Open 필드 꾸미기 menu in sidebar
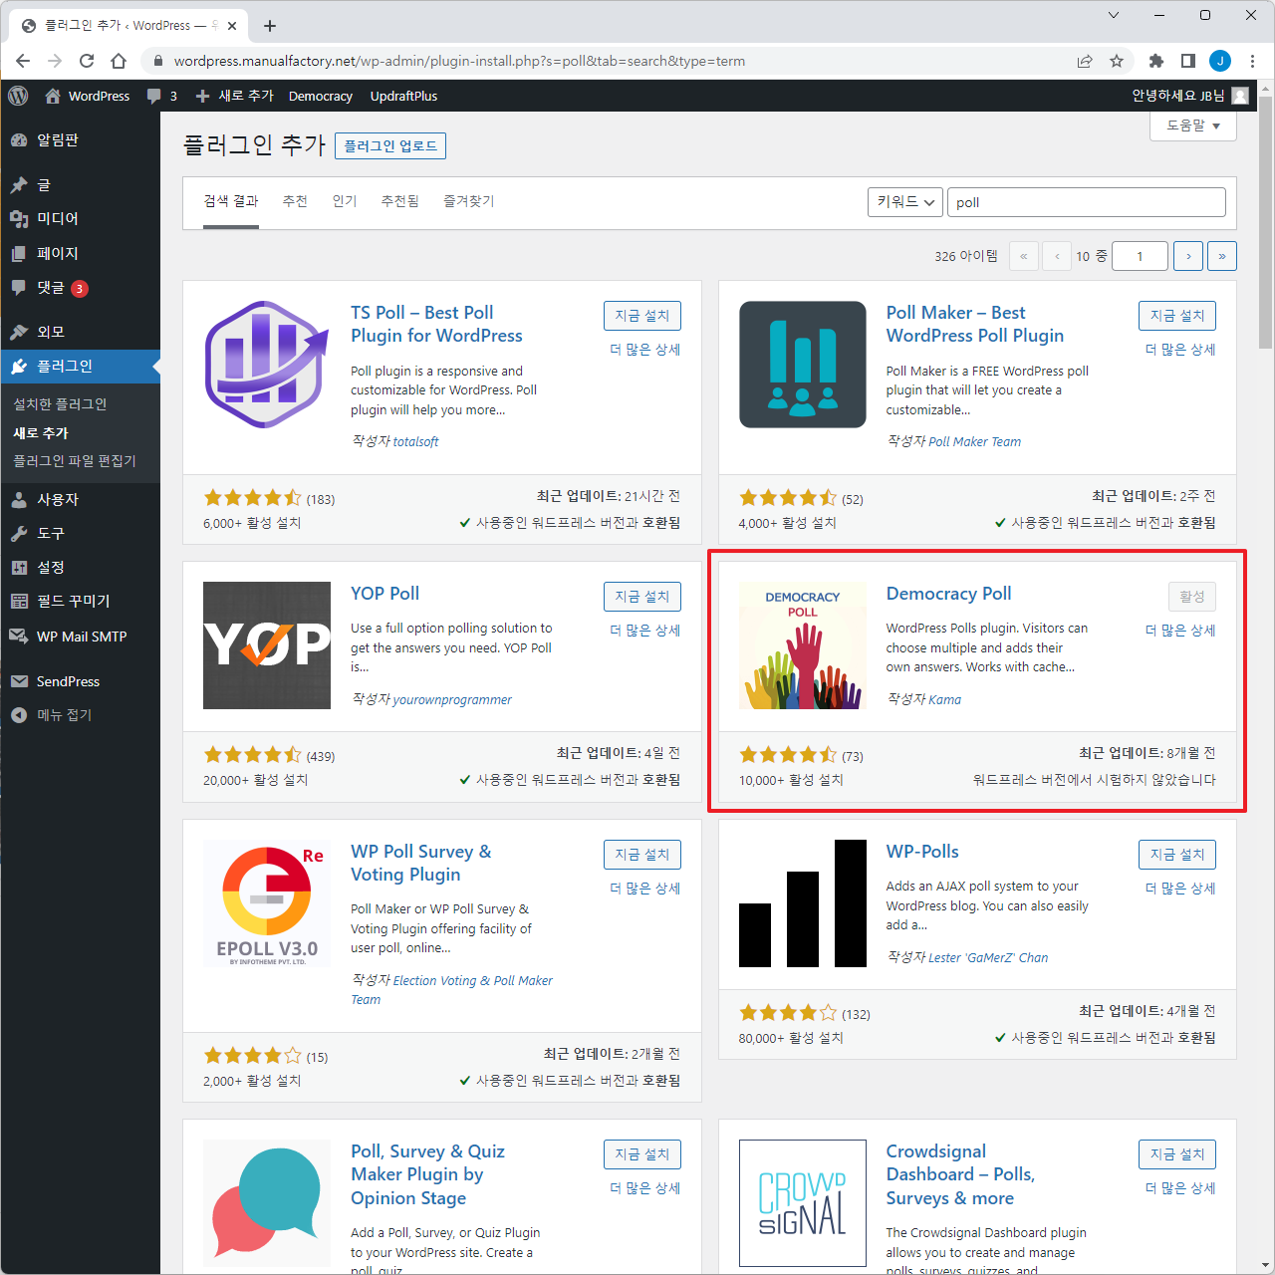The height and width of the screenshot is (1275, 1275). tap(80, 602)
